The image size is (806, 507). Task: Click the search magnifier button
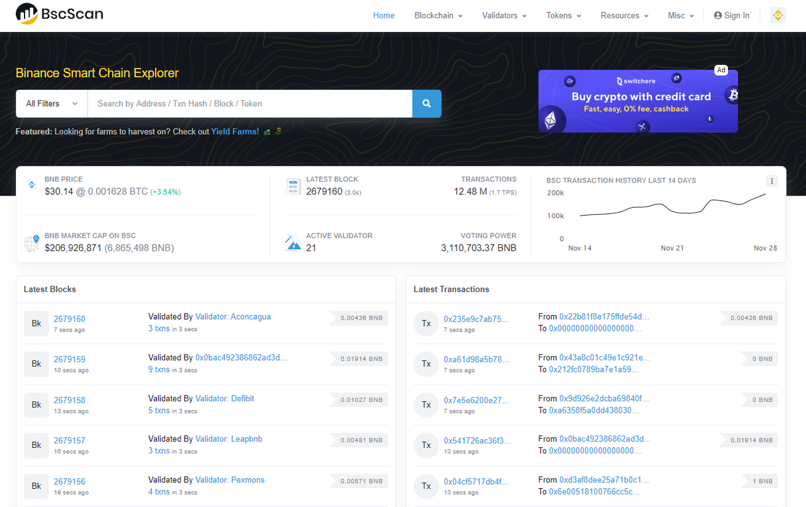pos(427,104)
